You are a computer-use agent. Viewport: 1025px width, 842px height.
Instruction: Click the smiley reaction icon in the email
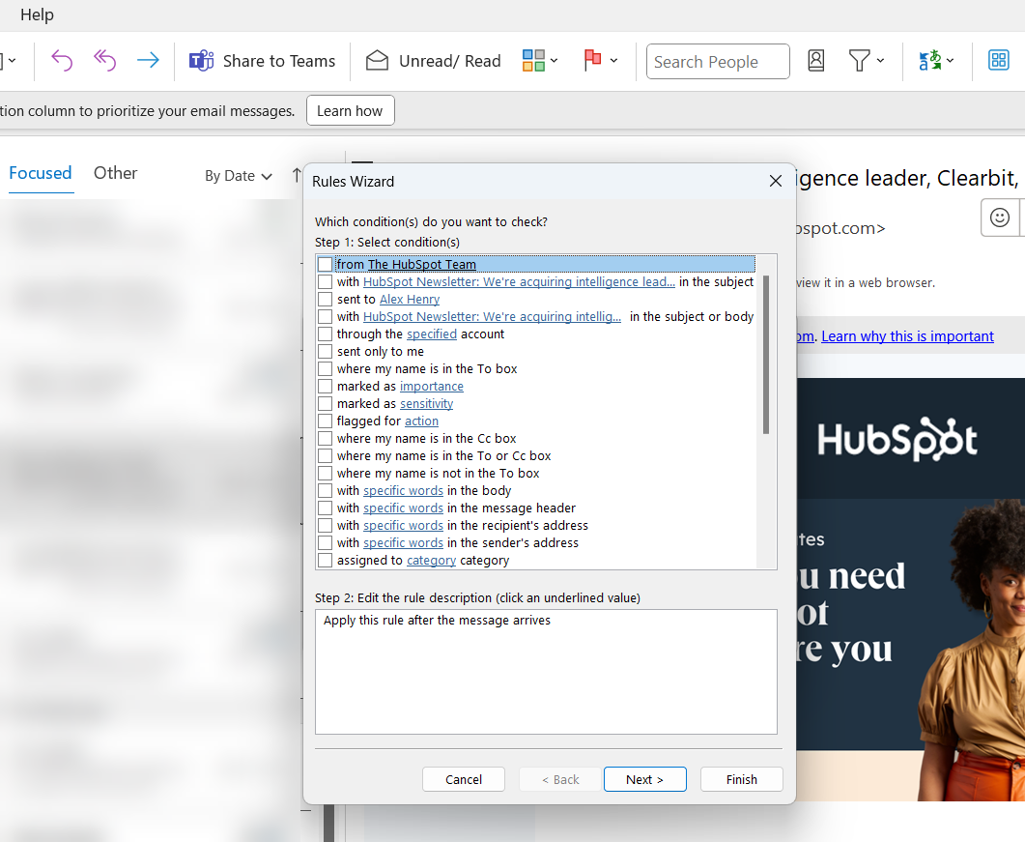(x=1000, y=218)
